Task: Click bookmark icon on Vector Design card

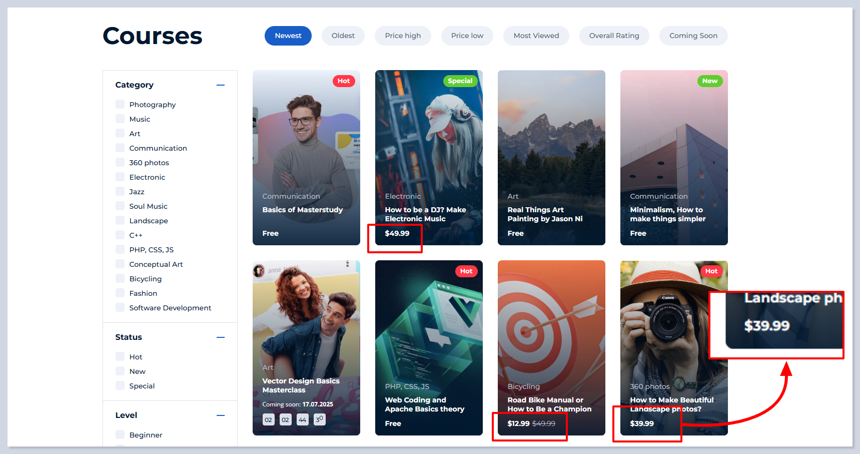Action: 351,385
